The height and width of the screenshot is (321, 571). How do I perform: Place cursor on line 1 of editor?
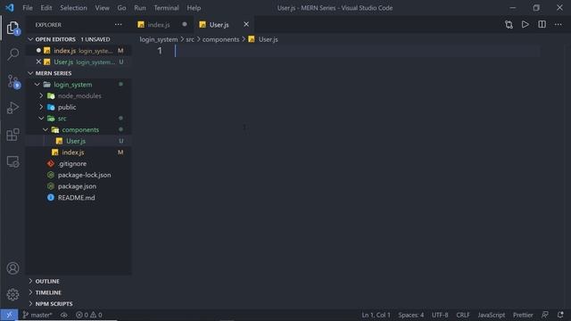357,51
